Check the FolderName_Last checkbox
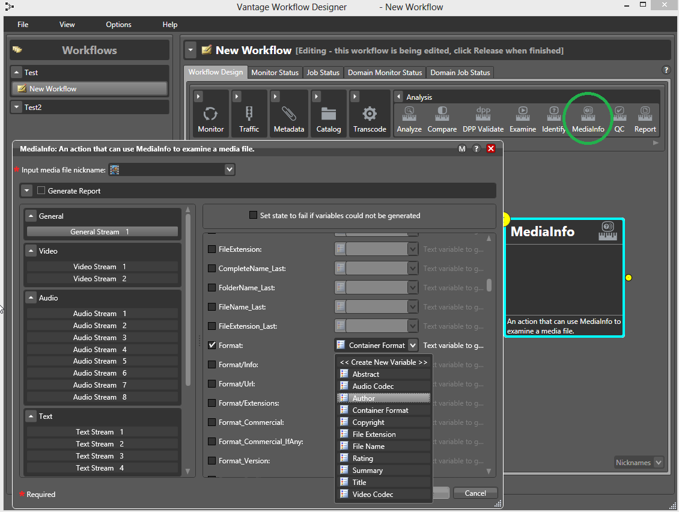 [x=212, y=288]
